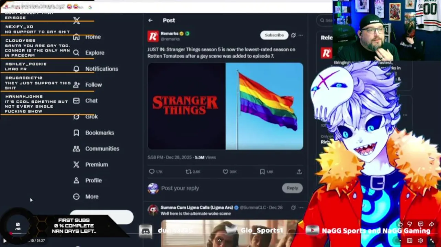This screenshot has width=441, height=247.
Task: Click chat message from HANNAHJOHNS
Action: [x=36, y=104]
